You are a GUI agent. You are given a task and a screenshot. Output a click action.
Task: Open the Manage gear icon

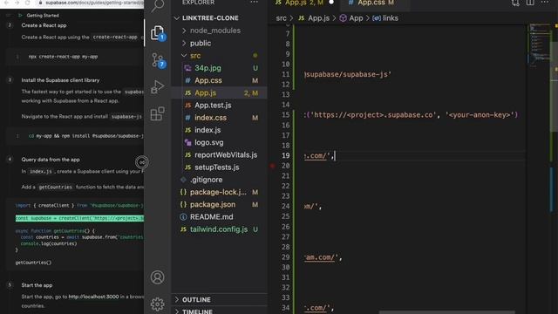click(157, 304)
